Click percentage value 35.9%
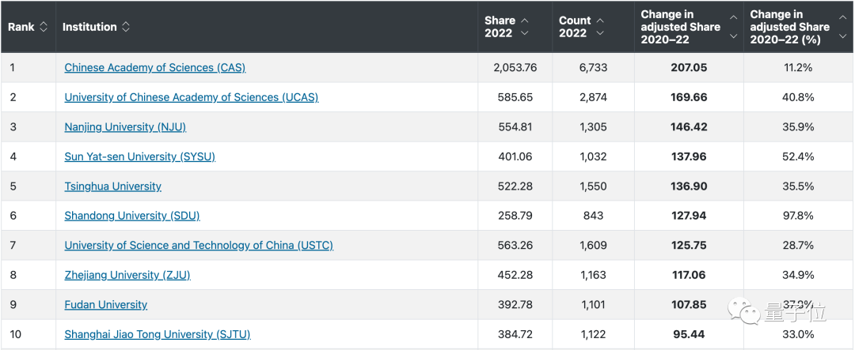The height and width of the screenshot is (350, 855). pyautogui.click(x=799, y=127)
